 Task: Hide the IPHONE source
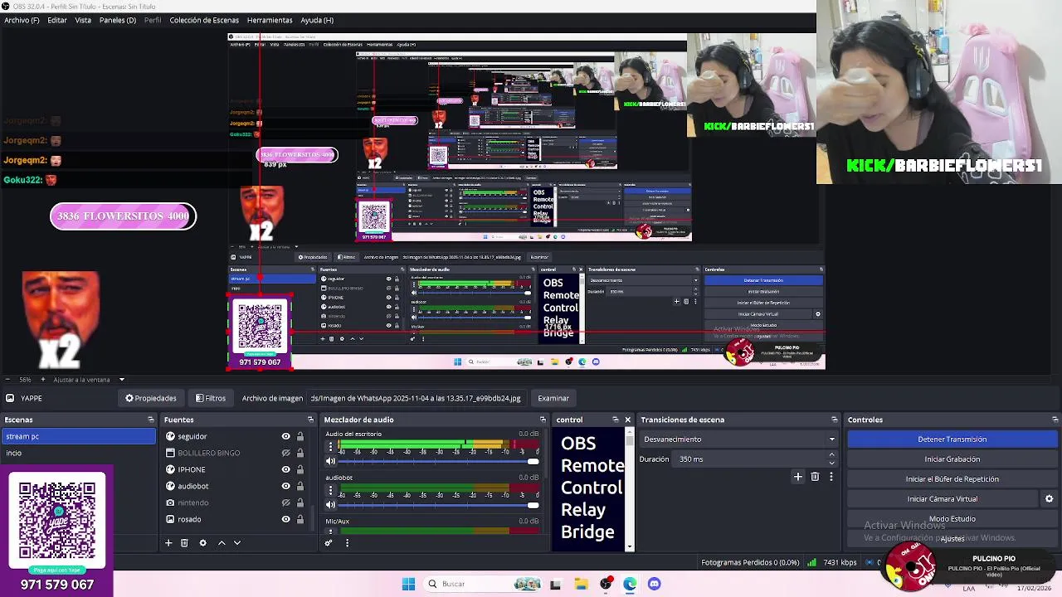[x=285, y=469]
